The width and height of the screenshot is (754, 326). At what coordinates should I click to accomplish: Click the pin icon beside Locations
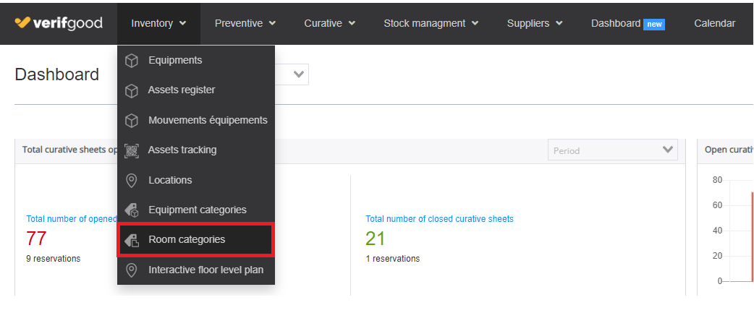click(131, 181)
